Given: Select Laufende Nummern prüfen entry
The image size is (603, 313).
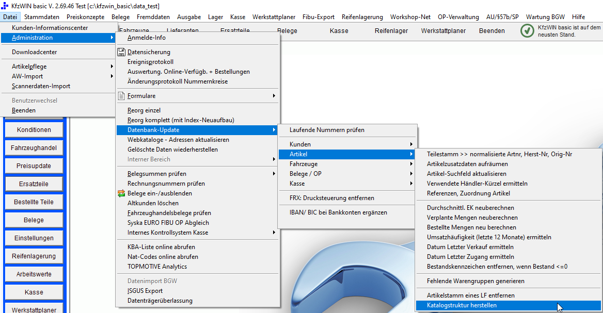Looking at the screenshot, I should coord(347,130).
